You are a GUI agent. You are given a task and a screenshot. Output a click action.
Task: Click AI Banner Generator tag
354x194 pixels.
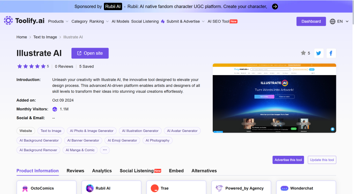pyautogui.click(x=83, y=140)
